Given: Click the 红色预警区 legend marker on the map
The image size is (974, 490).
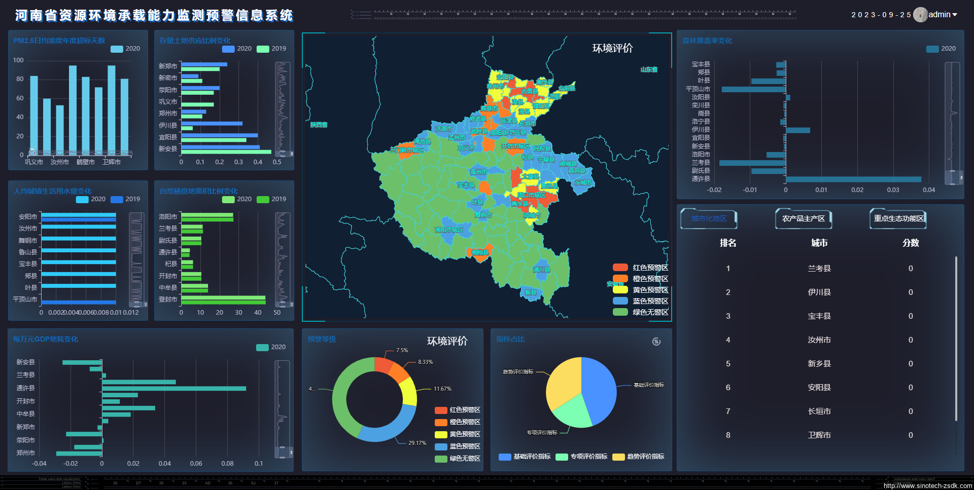Looking at the screenshot, I should click(x=620, y=268).
